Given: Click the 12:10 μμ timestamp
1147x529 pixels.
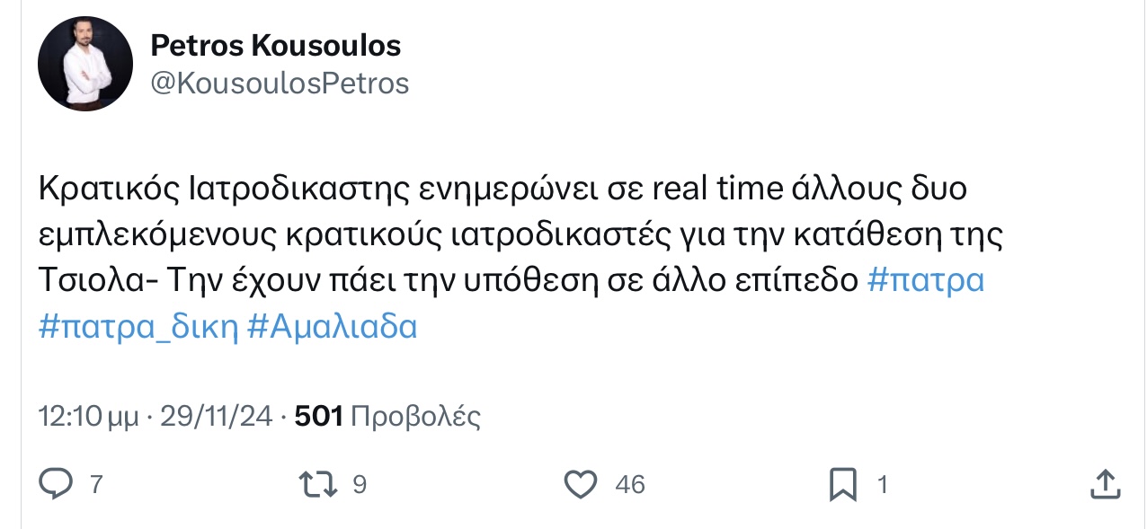Looking at the screenshot, I should tap(88, 416).
